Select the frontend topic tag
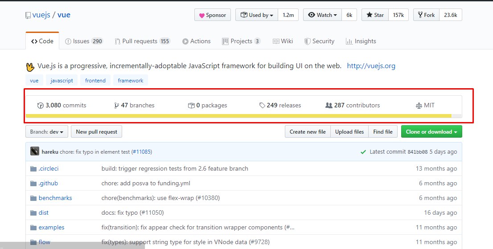The width and height of the screenshot is (493, 249). tap(95, 80)
